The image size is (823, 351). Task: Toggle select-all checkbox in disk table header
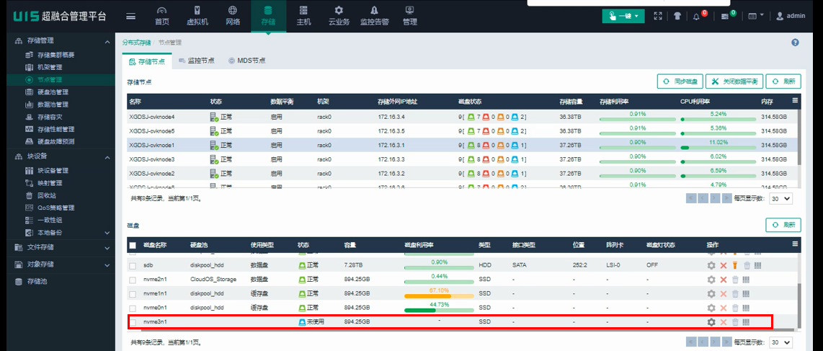point(133,245)
